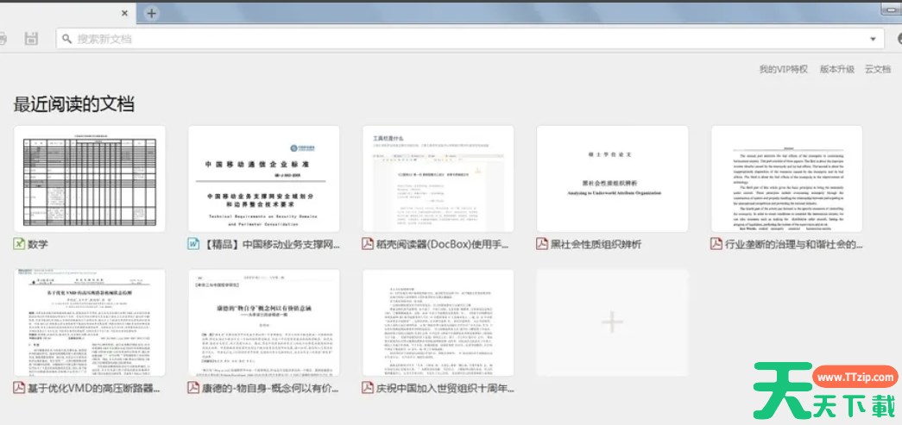
Task: Close the current tab
Action: click(124, 14)
